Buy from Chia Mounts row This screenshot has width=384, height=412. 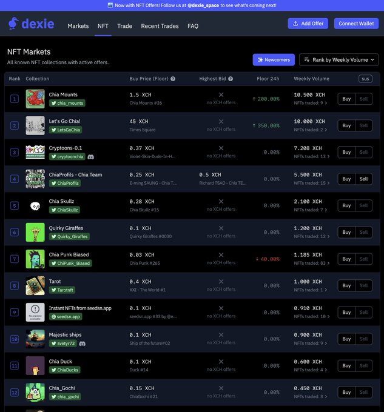coord(346,99)
